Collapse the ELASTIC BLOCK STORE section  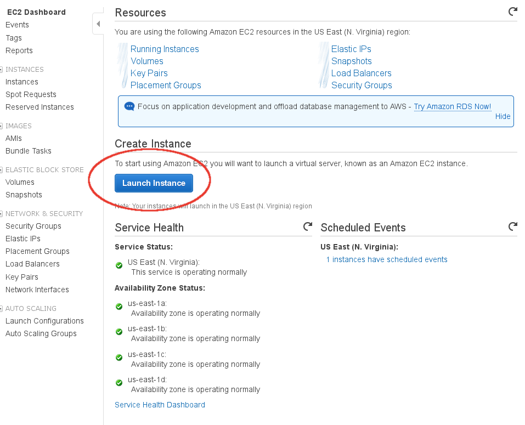tap(1, 170)
